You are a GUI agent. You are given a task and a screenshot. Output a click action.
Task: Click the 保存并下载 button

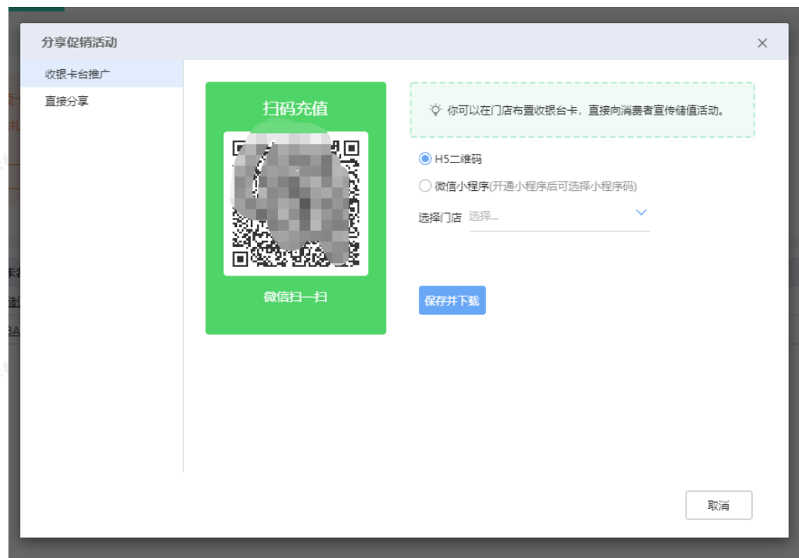coord(452,300)
